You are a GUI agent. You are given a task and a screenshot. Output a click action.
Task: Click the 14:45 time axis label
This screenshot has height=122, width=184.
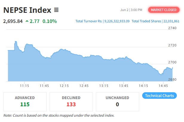[163, 86]
